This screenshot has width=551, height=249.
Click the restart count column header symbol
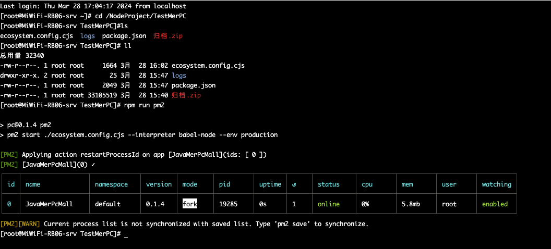click(x=294, y=184)
